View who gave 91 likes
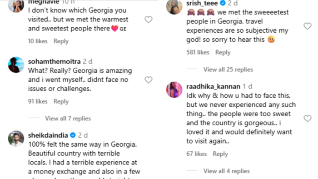 38,101
